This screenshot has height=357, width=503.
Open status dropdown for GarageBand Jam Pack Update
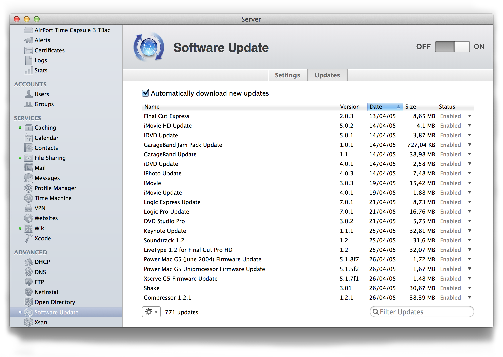pos(470,145)
